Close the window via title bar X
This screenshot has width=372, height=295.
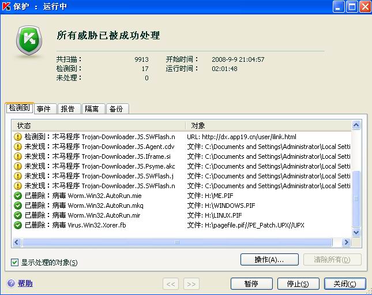(365, 6)
